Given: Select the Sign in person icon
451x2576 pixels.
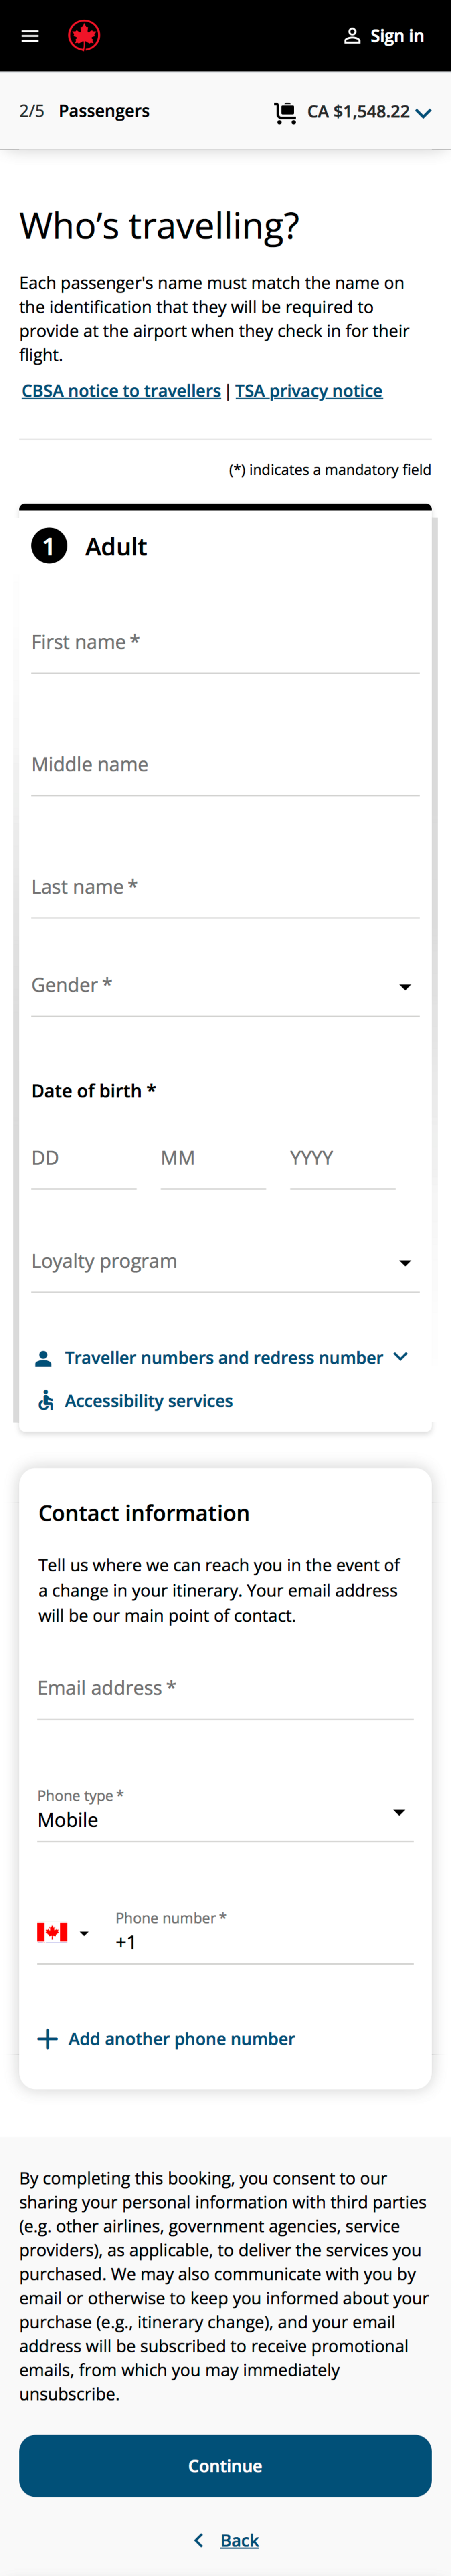Looking at the screenshot, I should click(352, 35).
